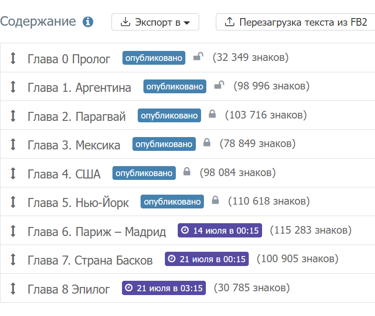Screen dimensions: 375x316
Task: Click Перезагрузка текста из FB2 button
Action: click(296, 22)
